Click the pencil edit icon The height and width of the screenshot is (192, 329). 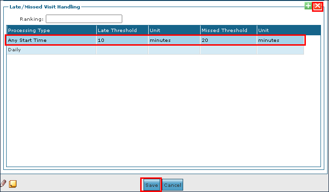[4, 184]
